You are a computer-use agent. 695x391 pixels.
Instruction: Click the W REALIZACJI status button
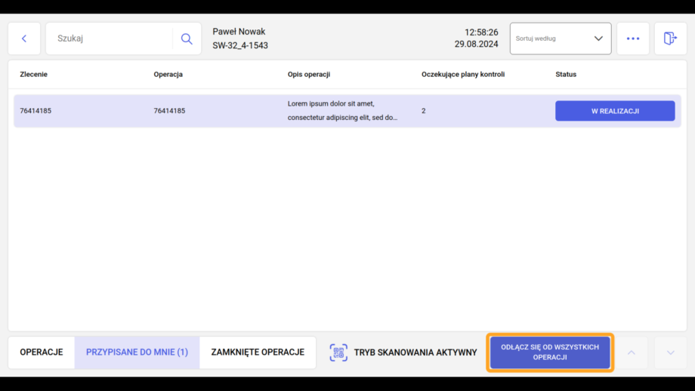point(615,111)
